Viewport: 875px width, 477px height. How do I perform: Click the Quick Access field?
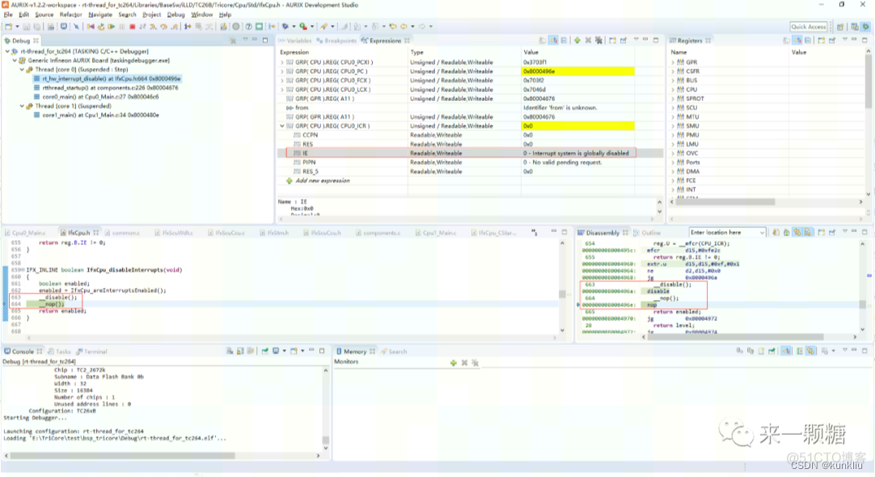pos(808,26)
